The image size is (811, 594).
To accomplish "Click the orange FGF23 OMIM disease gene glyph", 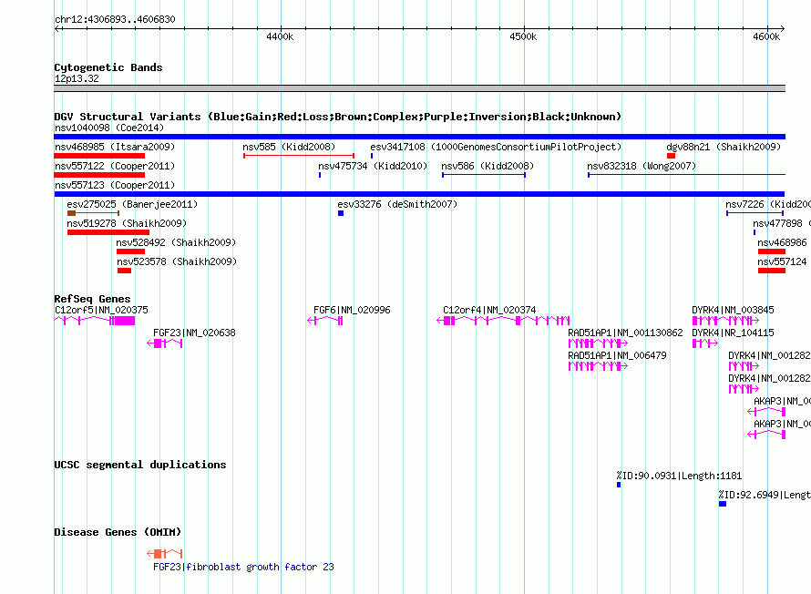I will pyautogui.click(x=164, y=554).
